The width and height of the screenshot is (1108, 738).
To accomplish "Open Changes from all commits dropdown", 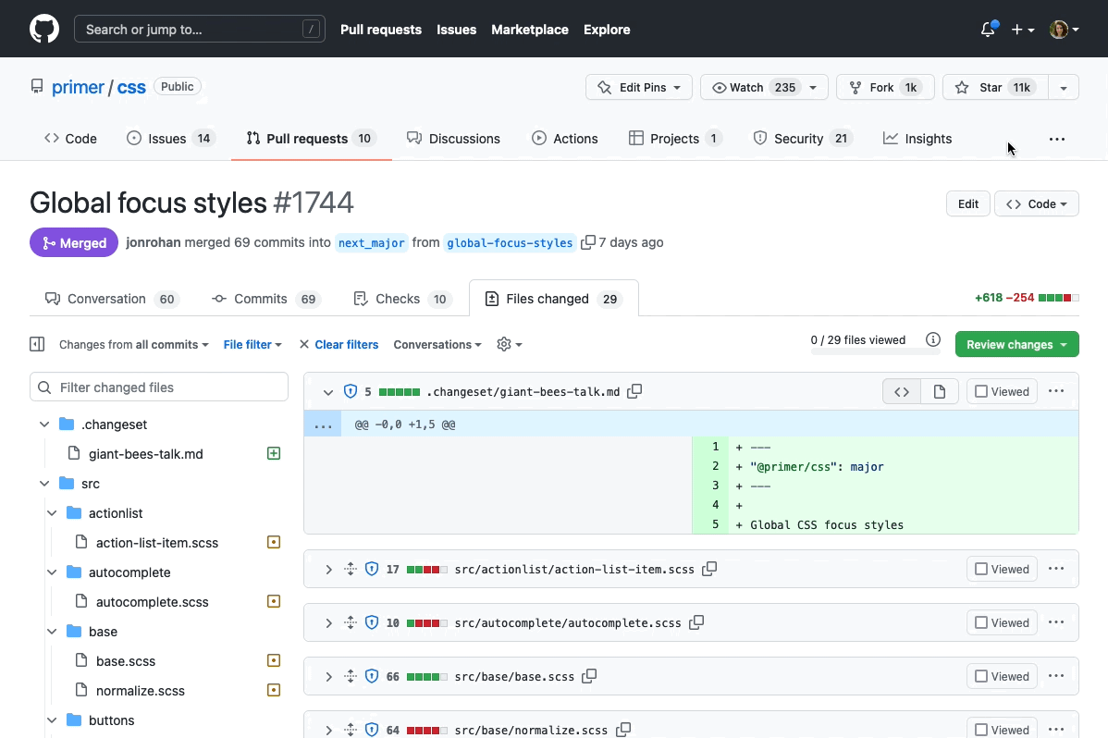I will pos(133,344).
